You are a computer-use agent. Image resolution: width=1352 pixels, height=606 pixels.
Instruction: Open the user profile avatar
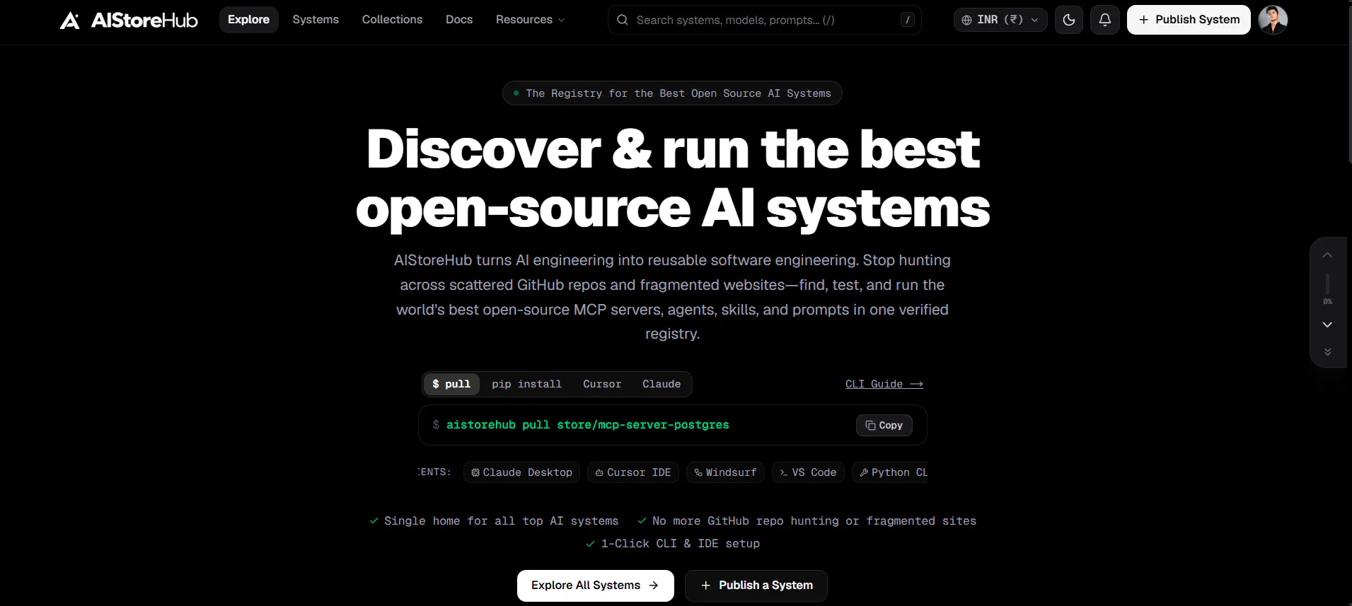(1273, 20)
